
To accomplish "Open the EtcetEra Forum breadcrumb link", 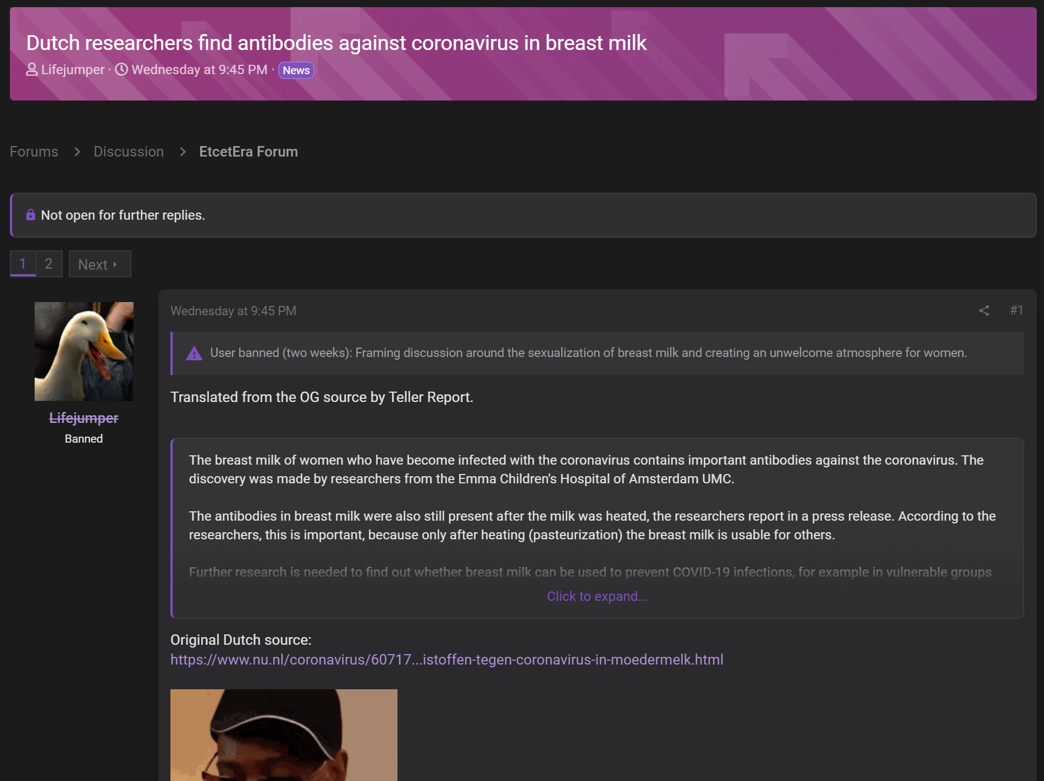I will [248, 152].
